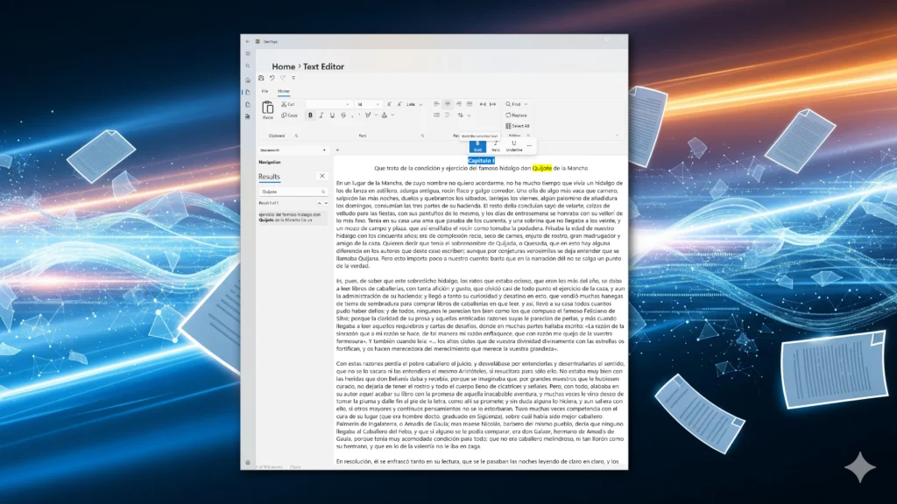Viewport: 897px width, 504px height.
Task: Click the magnifier icon in the search field
Action: point(323,192)
